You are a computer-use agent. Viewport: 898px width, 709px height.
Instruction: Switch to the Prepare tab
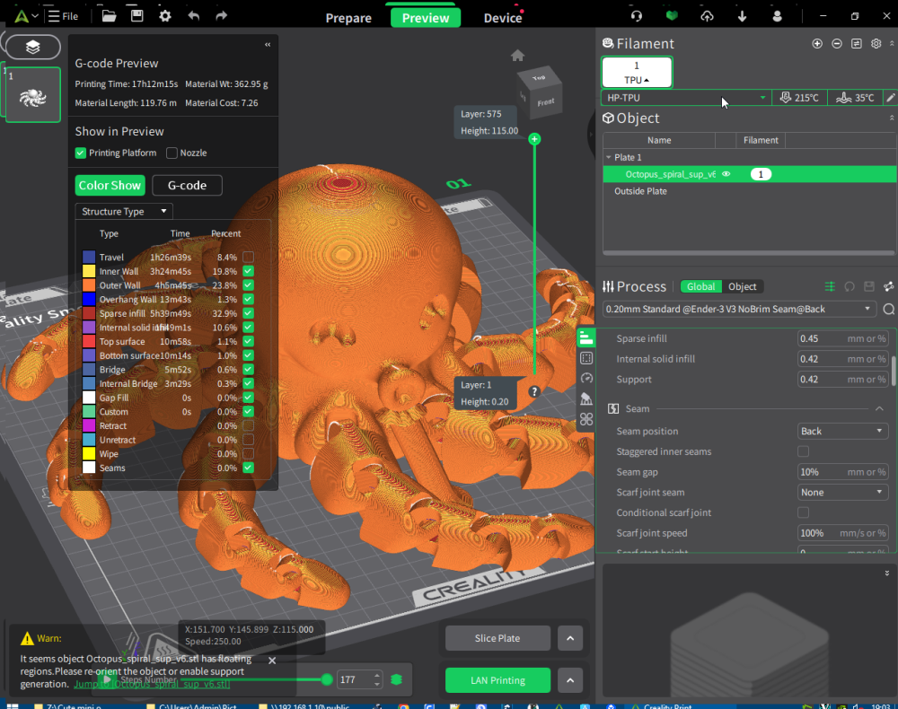click(348, 18)
